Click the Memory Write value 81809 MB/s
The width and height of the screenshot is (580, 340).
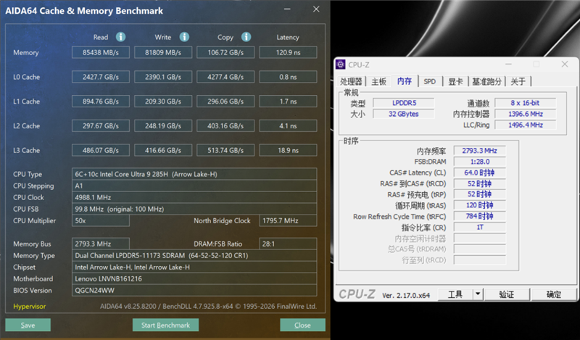pos(163,52)
